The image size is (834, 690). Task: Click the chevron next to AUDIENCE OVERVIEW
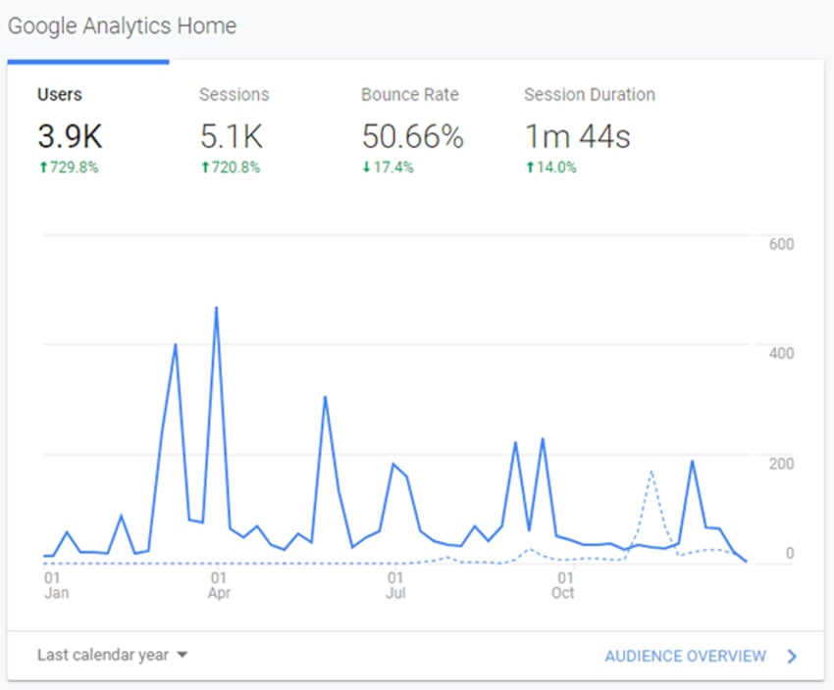click(x=792, y=657)
